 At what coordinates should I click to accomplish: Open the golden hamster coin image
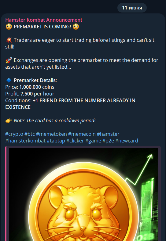click(83, 194)
